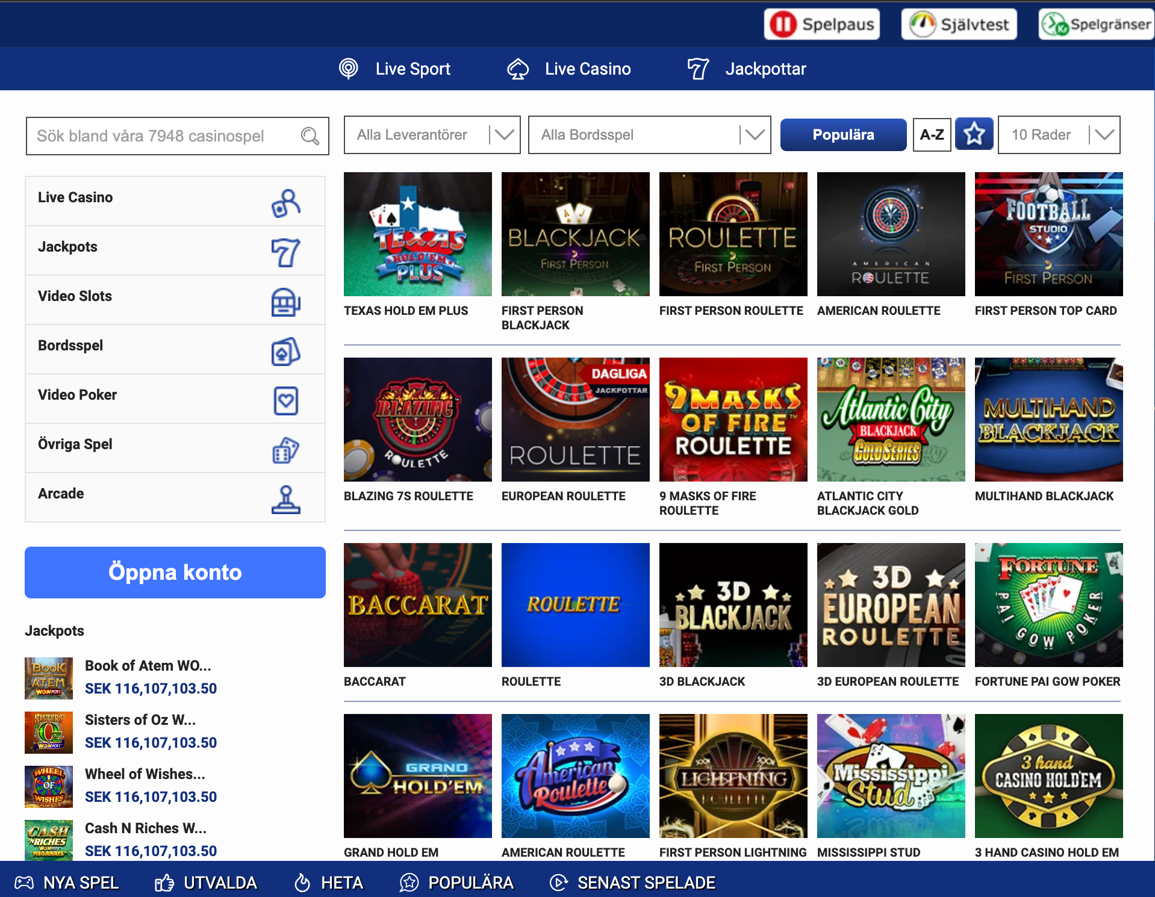Go to Live Sport in top navigation
The width and height of the screenshot is (1155, 897).
click(394, 69)
